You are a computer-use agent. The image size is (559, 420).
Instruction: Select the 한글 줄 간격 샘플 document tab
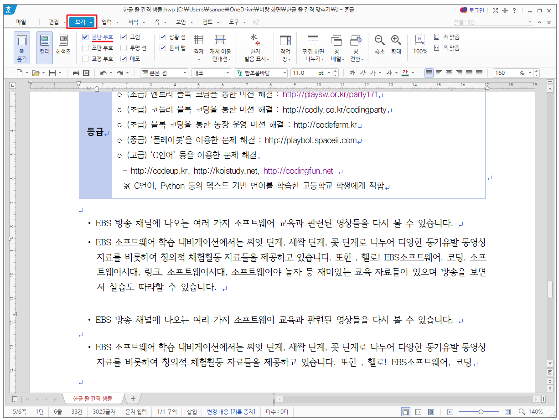93,399
